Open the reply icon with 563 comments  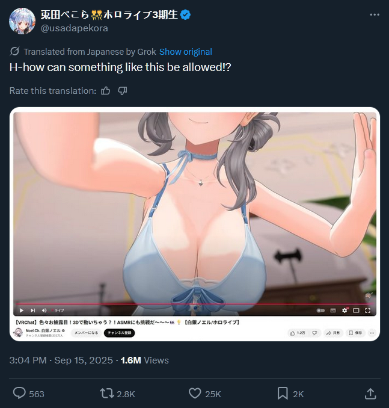coord(19,394)
